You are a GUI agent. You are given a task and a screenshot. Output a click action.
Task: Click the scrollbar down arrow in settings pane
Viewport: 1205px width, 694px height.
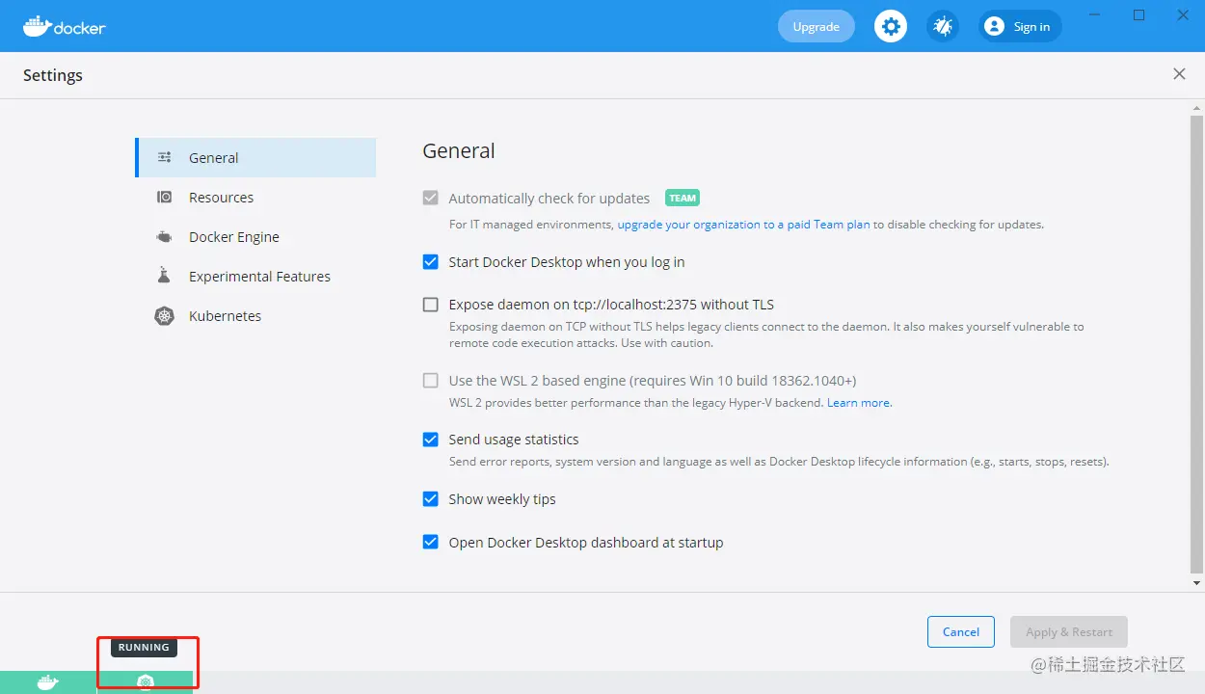tap(1196, 583)
